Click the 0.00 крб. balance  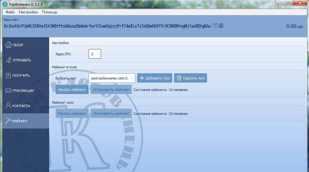pyautogui.click(x=295, y=26)
